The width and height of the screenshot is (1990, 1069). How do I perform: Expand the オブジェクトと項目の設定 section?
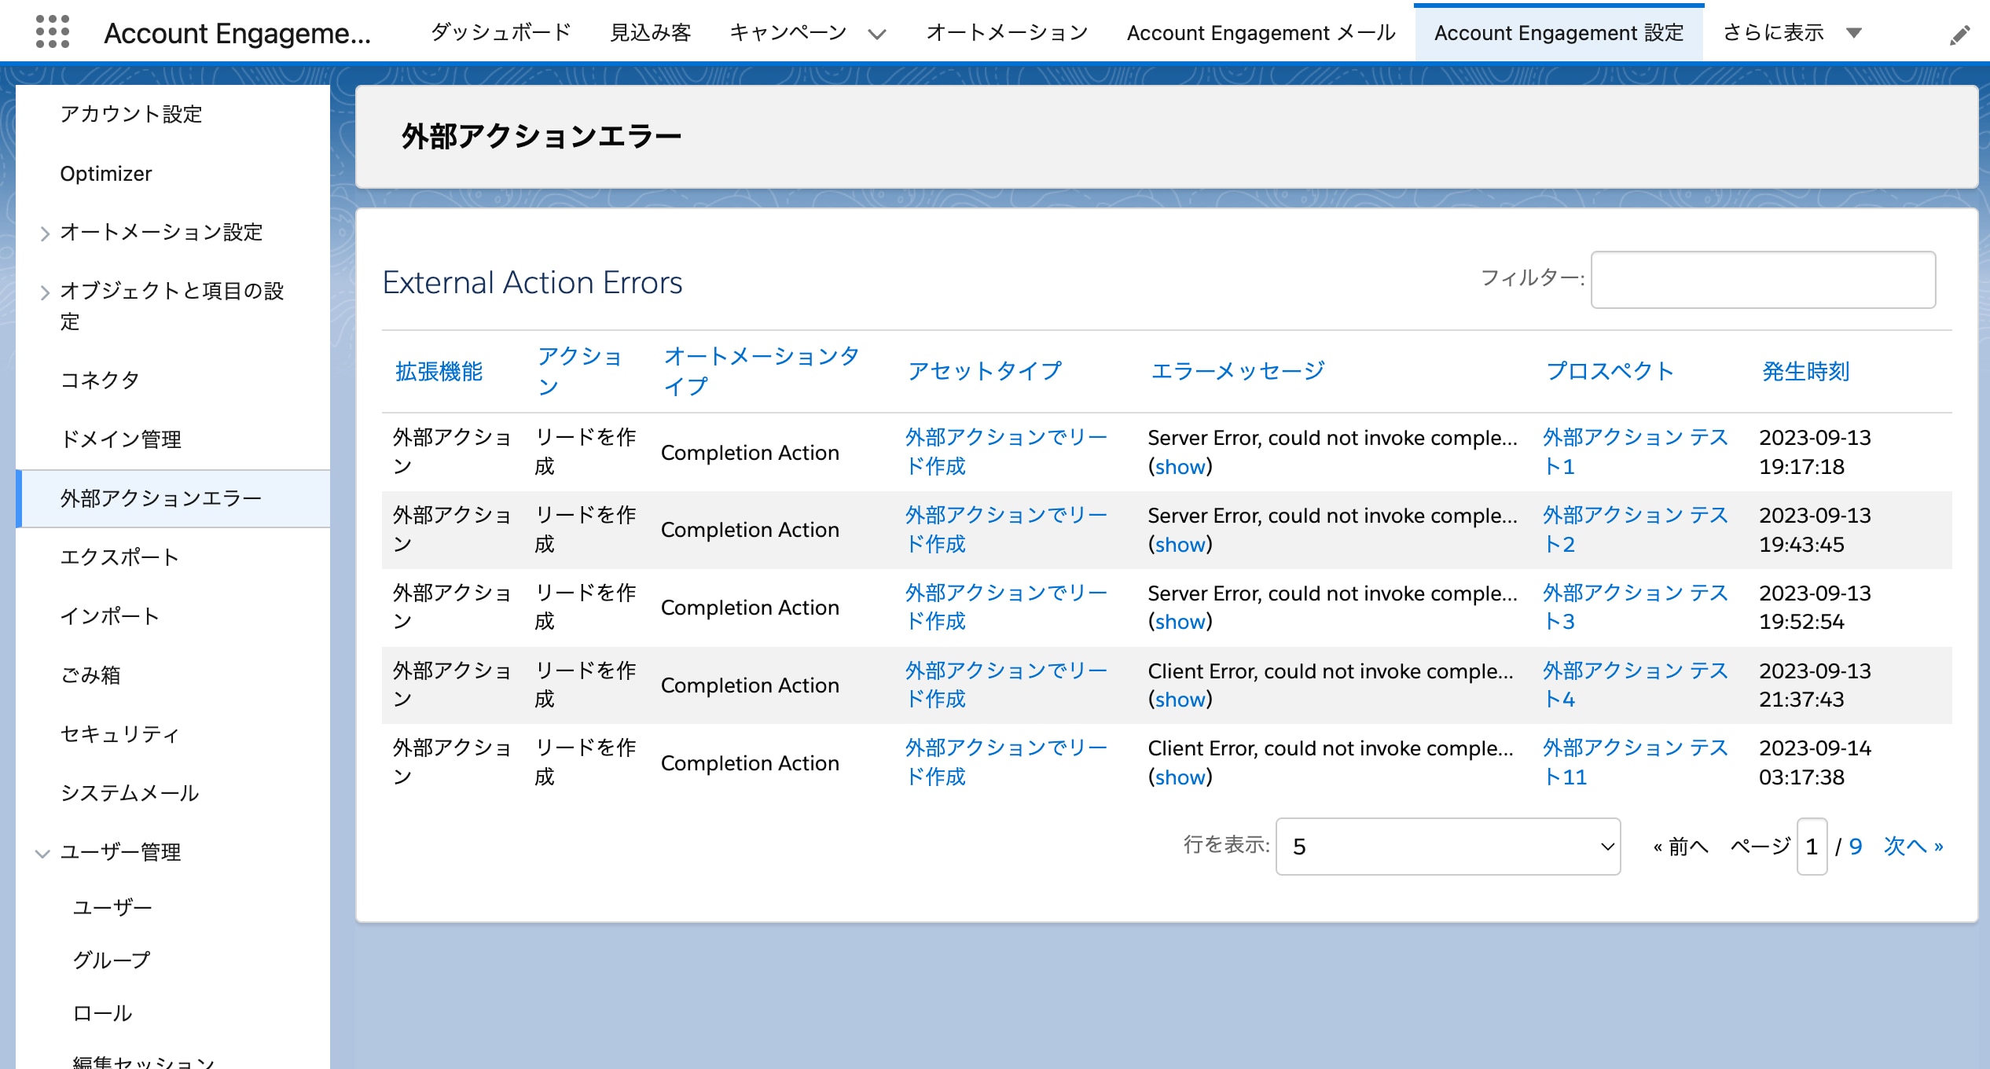(45, 292)
